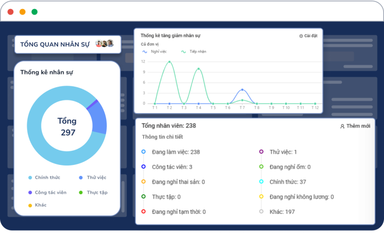
Task: Open the Cài đặt gear settings icon
Action: click(x=301, y=36)
